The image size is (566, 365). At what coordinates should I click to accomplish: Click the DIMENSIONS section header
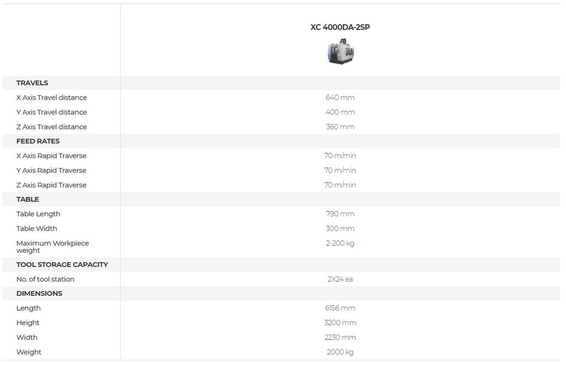(39, 294)
